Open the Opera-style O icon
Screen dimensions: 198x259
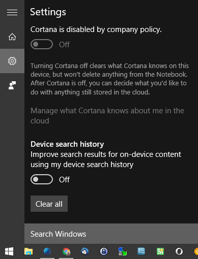click(179, 251)
